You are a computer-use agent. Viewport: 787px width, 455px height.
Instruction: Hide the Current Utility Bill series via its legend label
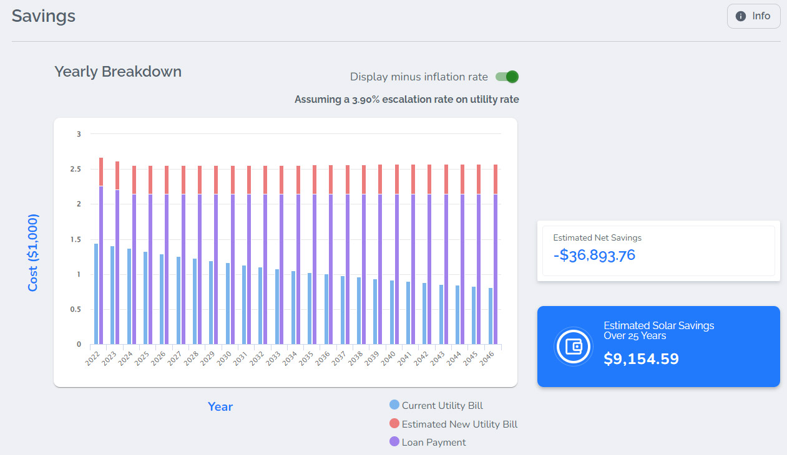(442, 405)
